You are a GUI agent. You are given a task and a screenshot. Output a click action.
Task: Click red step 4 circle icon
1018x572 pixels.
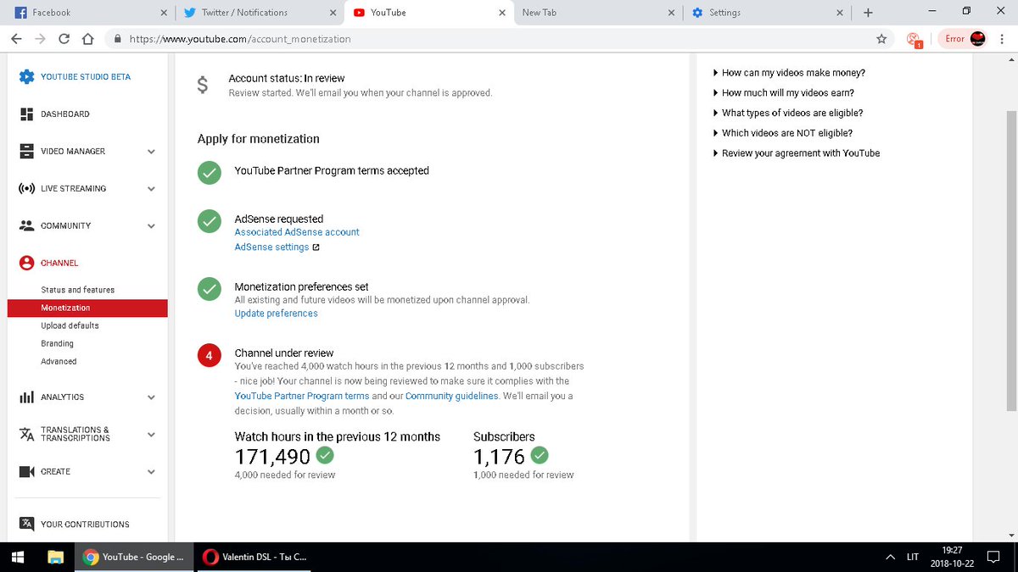coord(209,355)
